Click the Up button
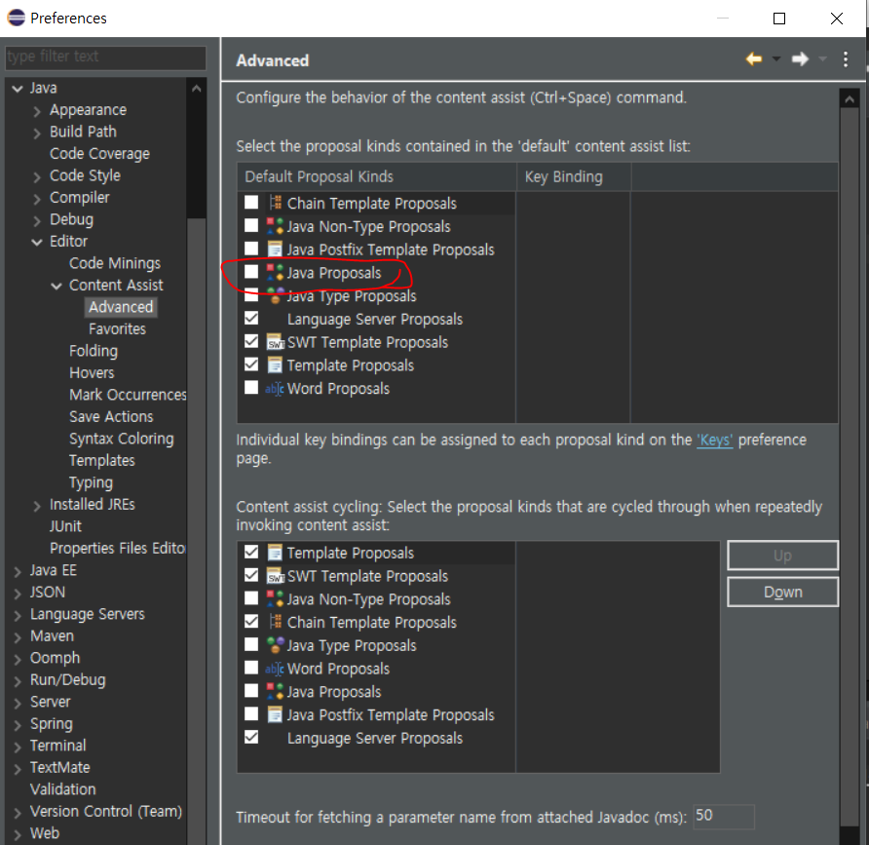 pyautogui.click(x=782, y=555)
